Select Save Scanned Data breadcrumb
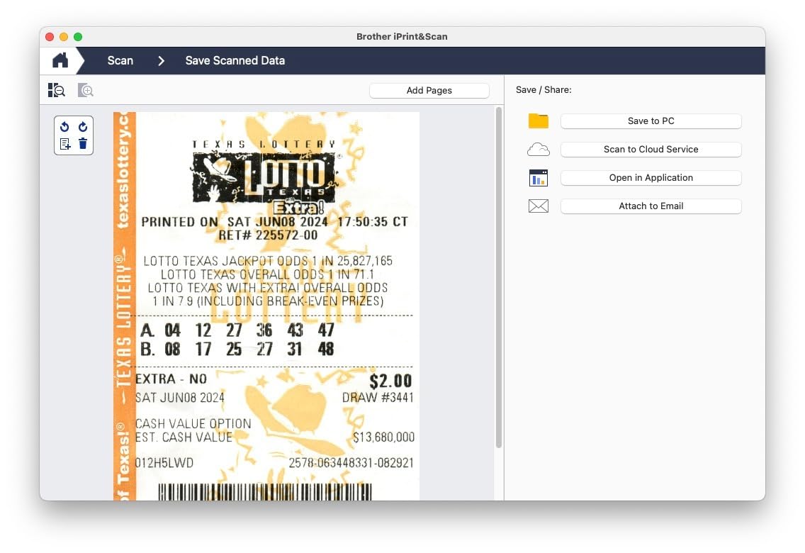Viewport: 805px width, 553px height. tap(235, 61)
